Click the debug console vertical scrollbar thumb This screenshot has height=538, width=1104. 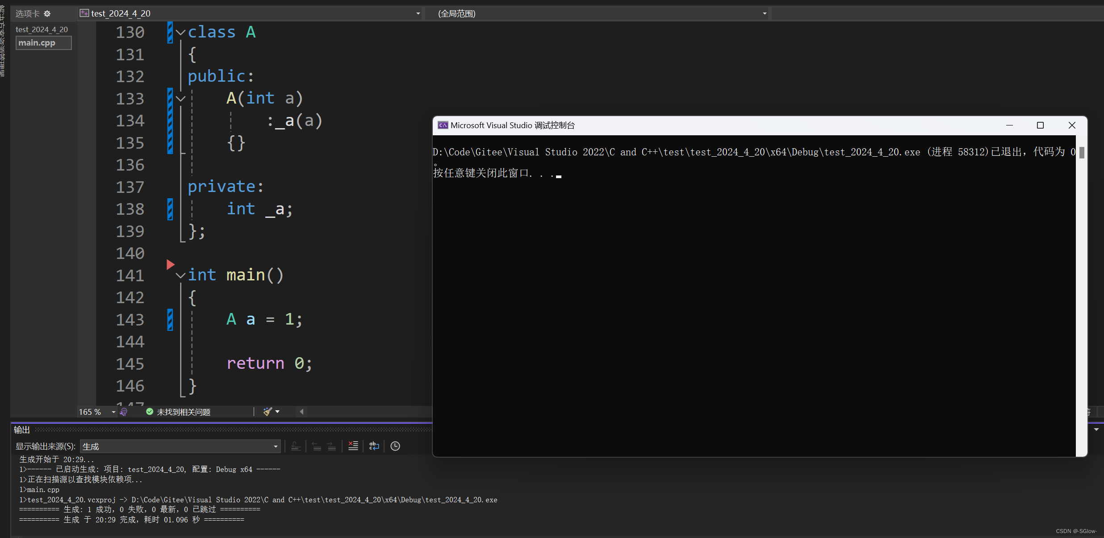click(1082, 153)
